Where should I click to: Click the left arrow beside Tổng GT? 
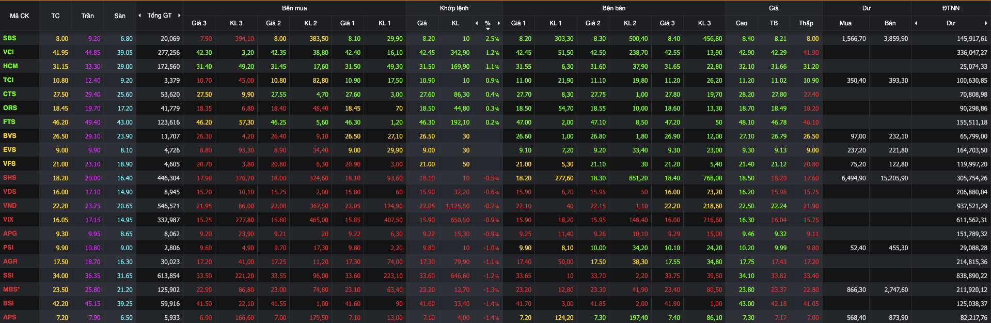(x=139, y=16)
